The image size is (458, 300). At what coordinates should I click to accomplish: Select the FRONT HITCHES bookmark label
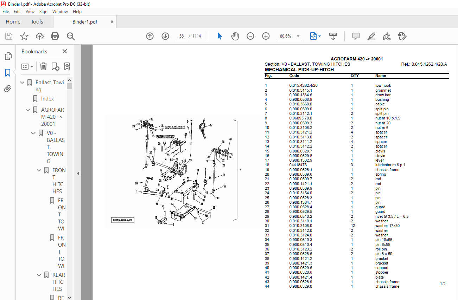tap(59, 181)
